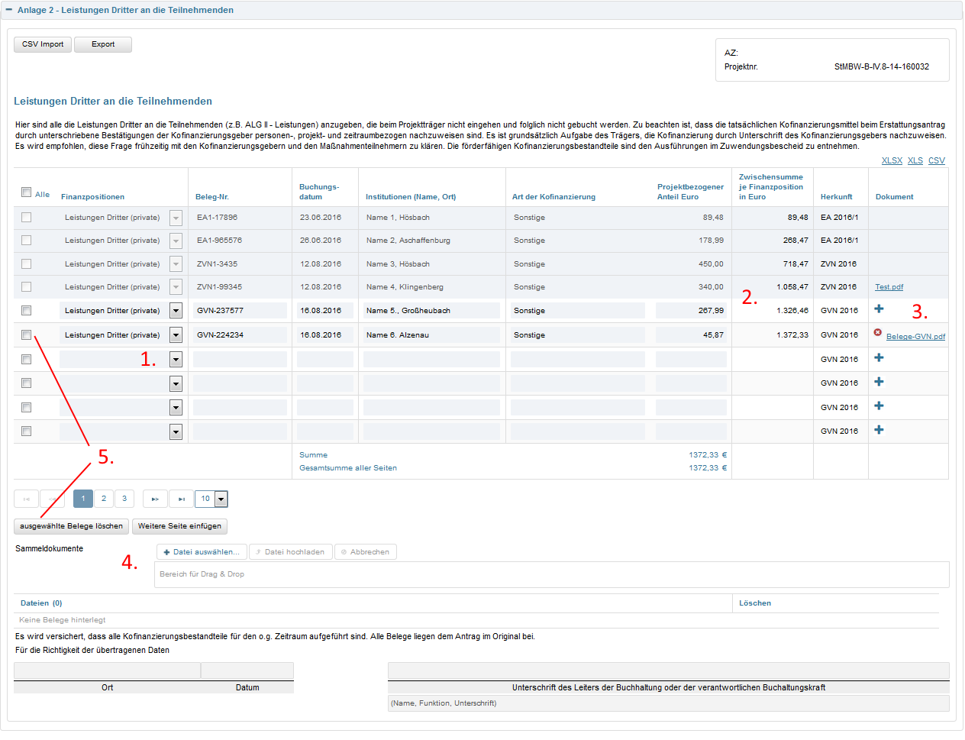Expand the Finanzposition dropdown in first empty row
965x740 pixels.
(x=176, y=360)
